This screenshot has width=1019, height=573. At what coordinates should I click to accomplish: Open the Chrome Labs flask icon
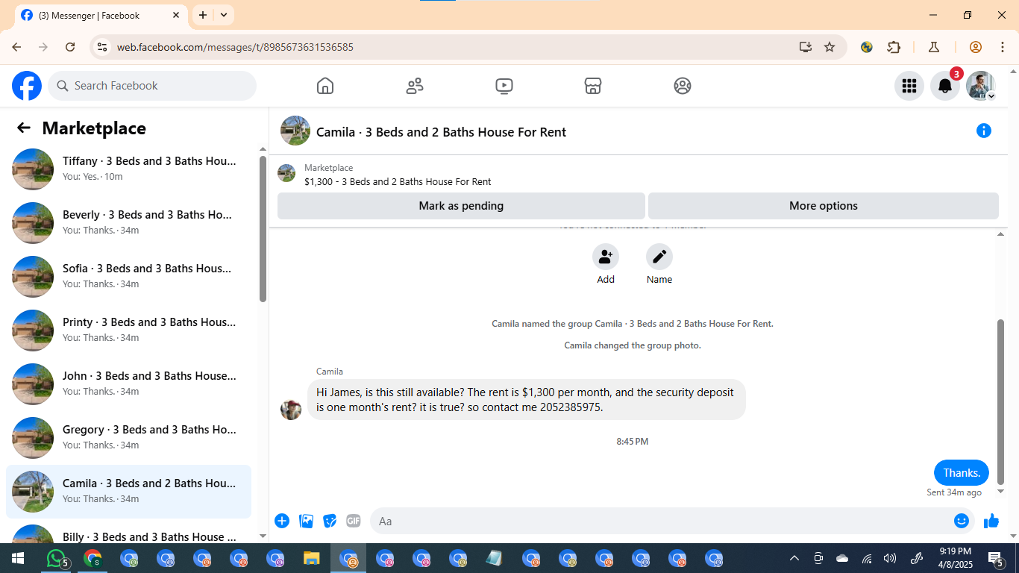933,47
